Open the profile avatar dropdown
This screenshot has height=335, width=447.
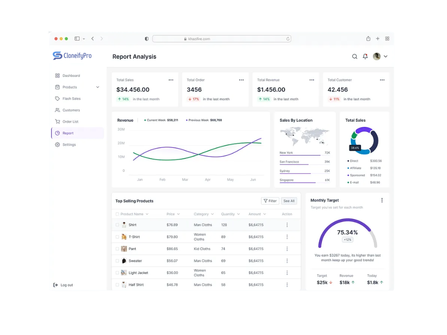click(x=376, y=56)
